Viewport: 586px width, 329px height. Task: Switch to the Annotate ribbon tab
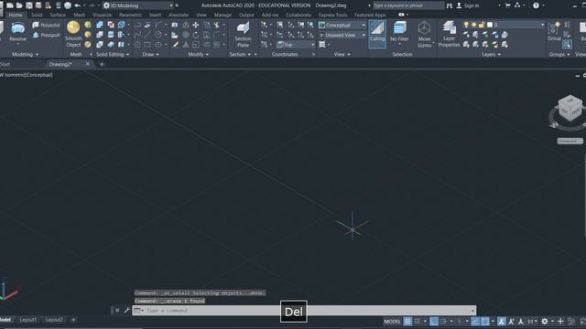tap(179, 15)
